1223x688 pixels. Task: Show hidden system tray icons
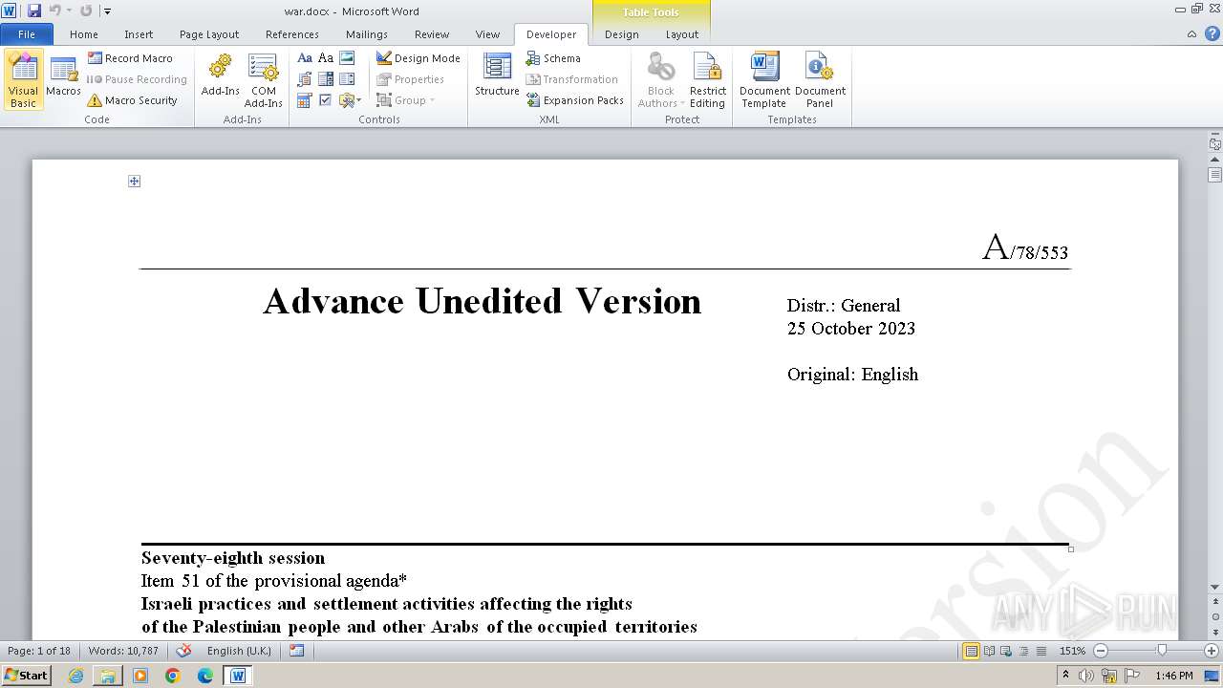click(1065, 676)
